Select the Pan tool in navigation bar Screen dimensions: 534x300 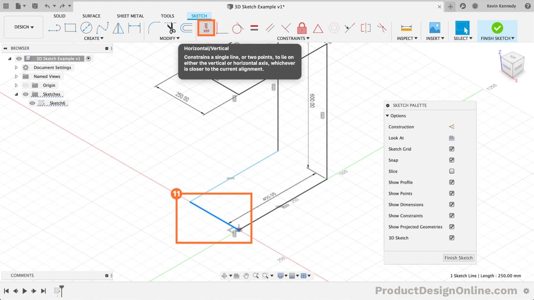pyautogui.click(x=246, y=275)
